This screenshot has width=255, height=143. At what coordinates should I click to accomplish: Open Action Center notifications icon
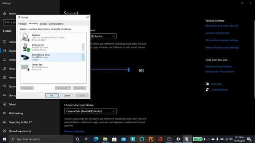249,139
